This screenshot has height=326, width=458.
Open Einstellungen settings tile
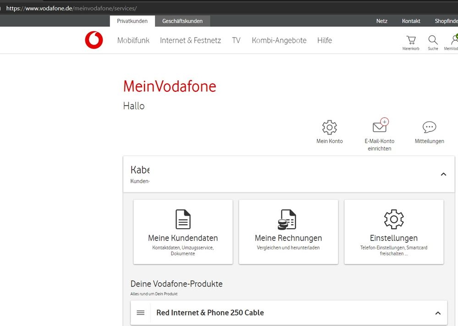(393, 232)
